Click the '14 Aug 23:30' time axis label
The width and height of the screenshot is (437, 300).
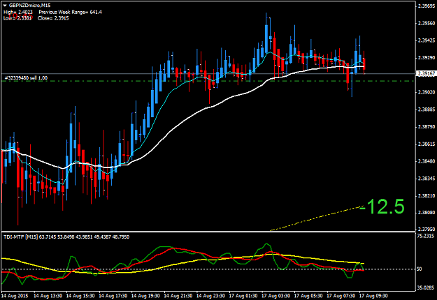click(210, 296)
